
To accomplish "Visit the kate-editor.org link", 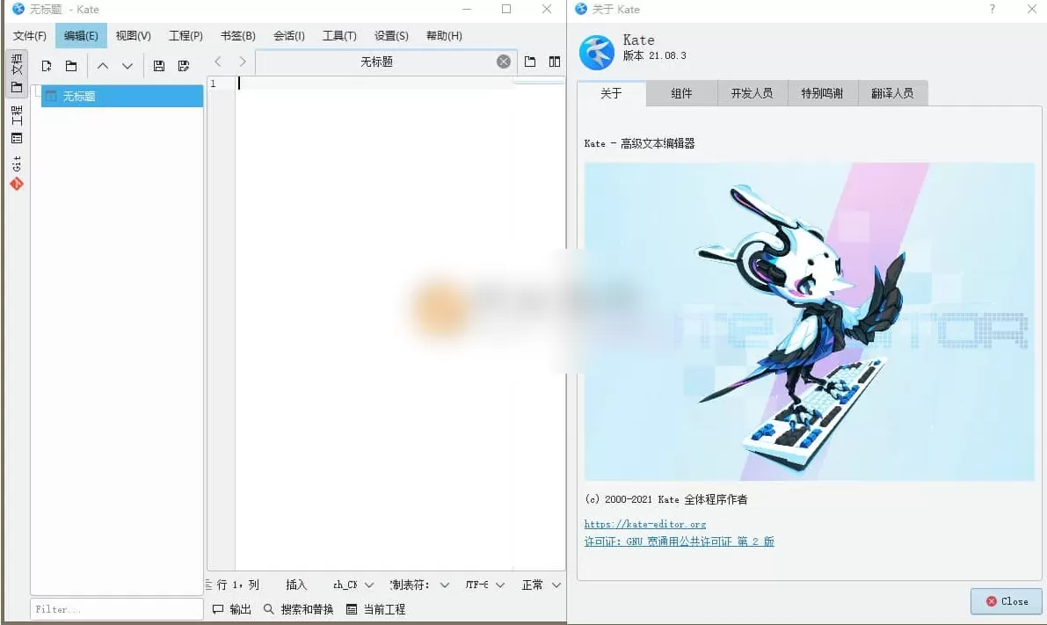I will tap(645, 524).
